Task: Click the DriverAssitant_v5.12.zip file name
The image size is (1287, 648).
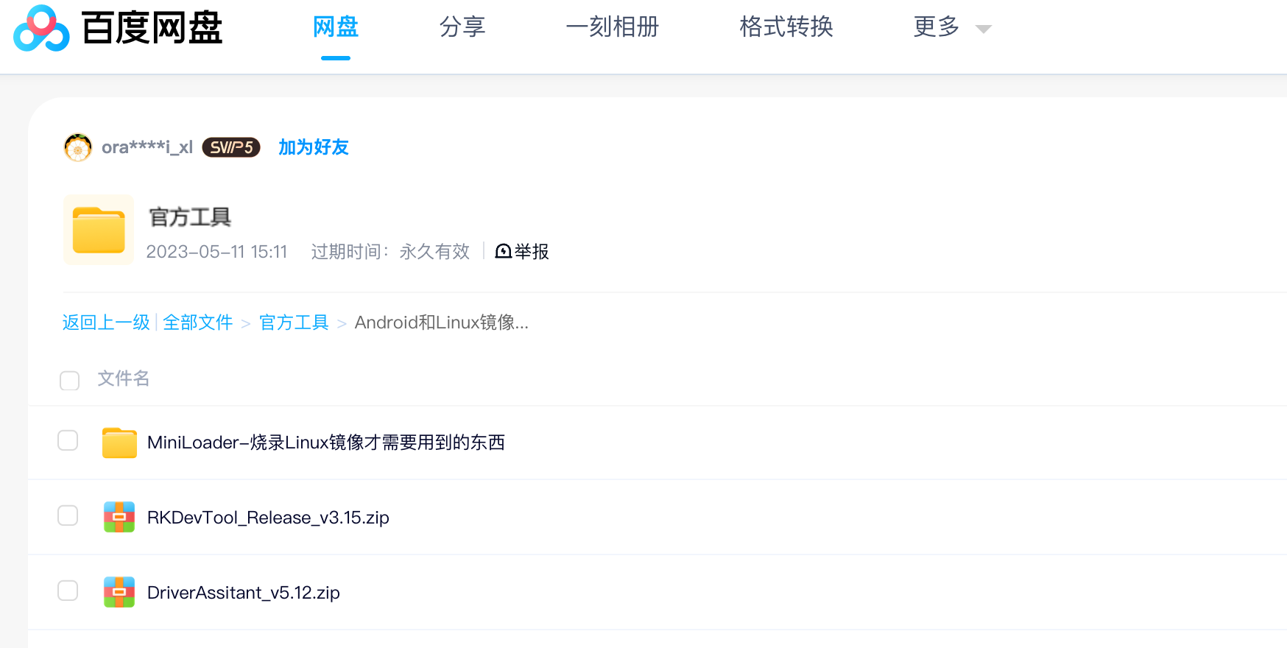Action: 244,593
